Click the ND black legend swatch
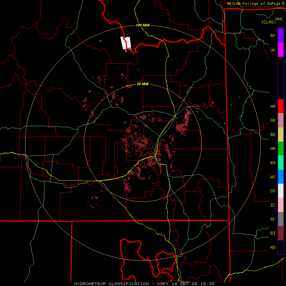Image resolution: width=286 pixels, height=286 pixels. 281,247
